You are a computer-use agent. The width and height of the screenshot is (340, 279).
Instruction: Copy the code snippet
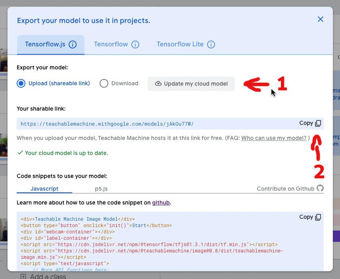tap(310, 217)
